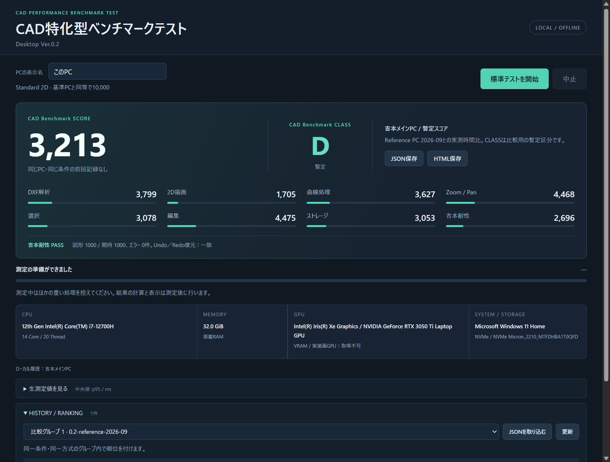Click the 1件 count label
Viewport: 610px width, 462px height.
pos(94,414)
